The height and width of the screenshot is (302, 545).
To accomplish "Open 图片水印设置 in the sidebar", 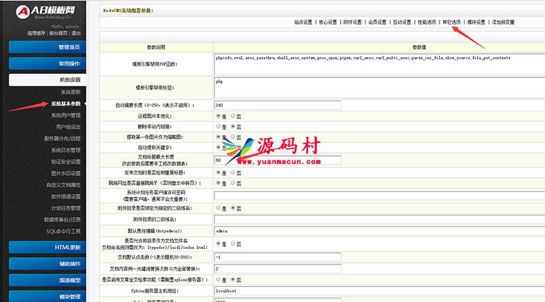I will coord(65,173).
